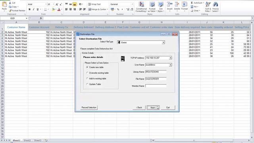Open the Conditional Formatting menu
Screen dimensions: 254x143
coord(141,7)
